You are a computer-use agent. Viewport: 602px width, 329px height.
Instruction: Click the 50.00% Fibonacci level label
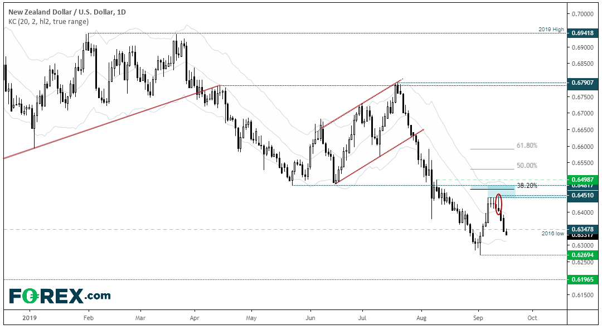(527, 166)
